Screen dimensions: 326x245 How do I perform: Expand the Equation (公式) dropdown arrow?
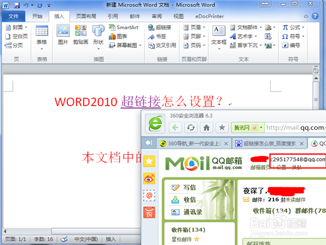click(303, 27)
